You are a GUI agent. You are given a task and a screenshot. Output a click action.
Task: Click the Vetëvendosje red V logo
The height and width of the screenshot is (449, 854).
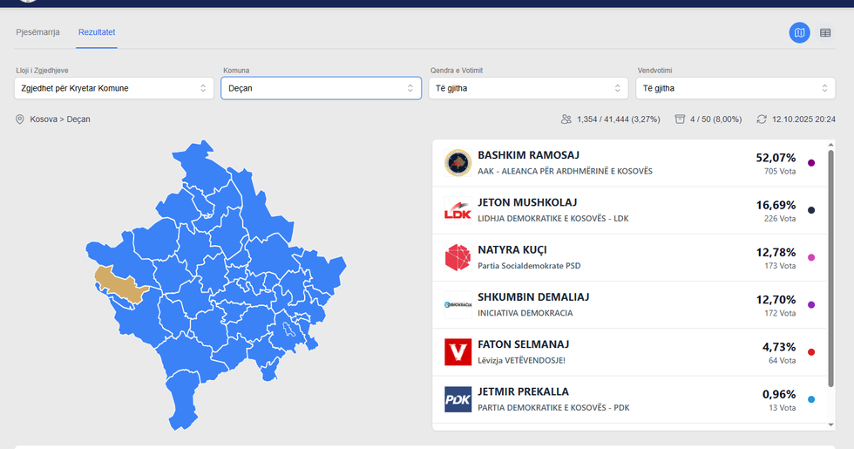(457, 352)
